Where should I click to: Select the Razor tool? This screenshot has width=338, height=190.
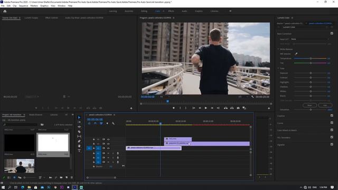pyautogui.click(x=79, y=131)
